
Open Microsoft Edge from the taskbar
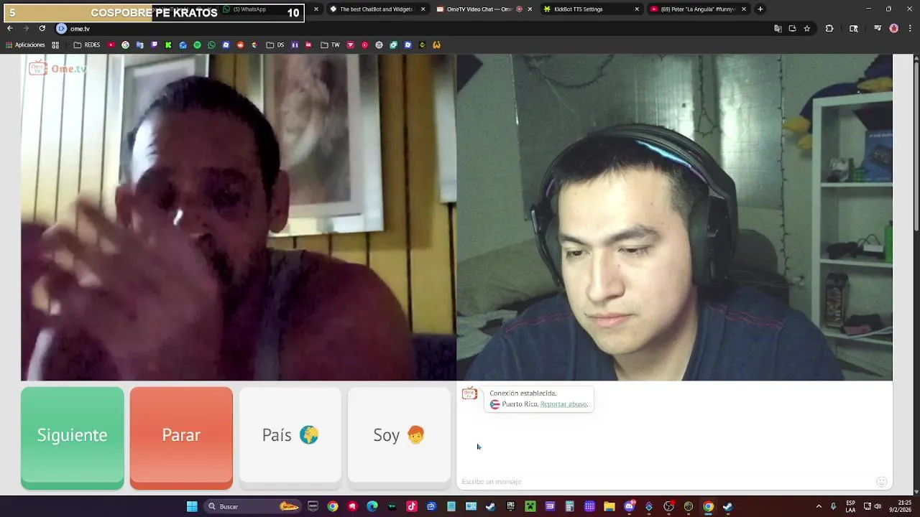click(372, 507)
